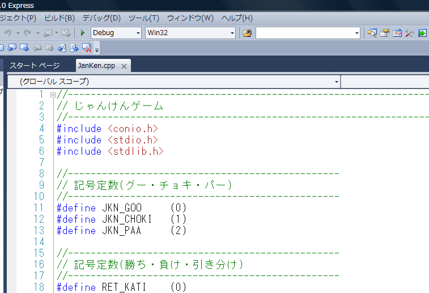Image resolution: width=429 pixels, height=293 pixels.
Task: Collapse the code outline at line 1
Action: [x=53, y=95]
